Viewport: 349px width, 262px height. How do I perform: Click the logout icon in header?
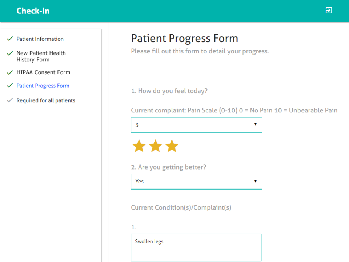click(x=329, y=11)
